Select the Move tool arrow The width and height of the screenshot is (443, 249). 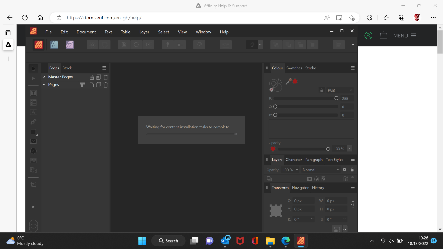point(33,68)
